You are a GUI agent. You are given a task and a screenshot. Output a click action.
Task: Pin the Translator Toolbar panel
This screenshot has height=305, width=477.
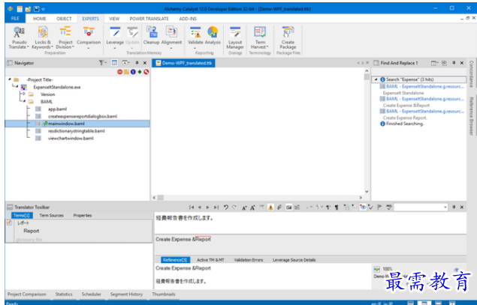(454, 207)
